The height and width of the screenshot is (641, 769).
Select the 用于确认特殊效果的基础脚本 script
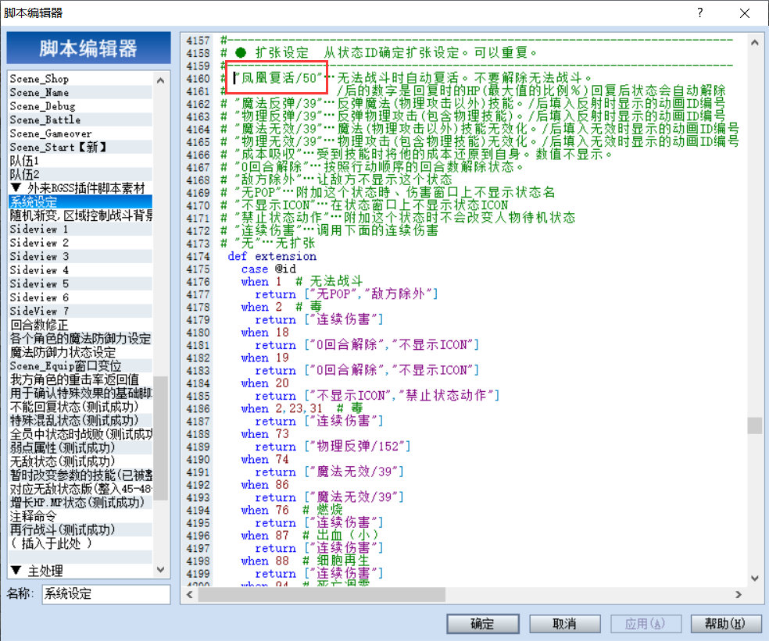(80, 393)
